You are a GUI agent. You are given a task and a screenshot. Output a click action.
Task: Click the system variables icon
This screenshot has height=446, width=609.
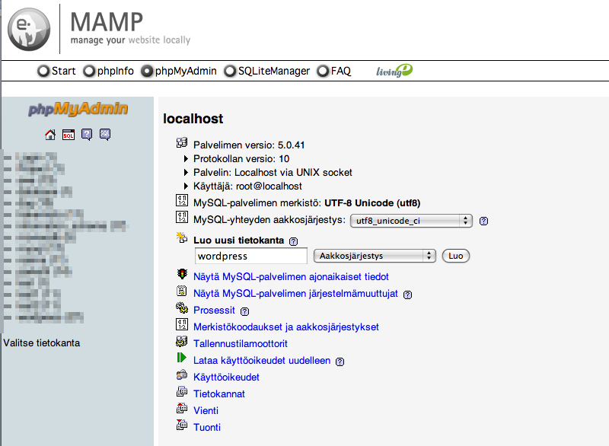[x=182, y=291]
